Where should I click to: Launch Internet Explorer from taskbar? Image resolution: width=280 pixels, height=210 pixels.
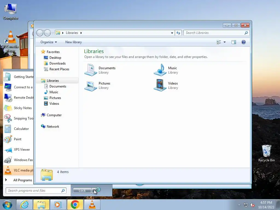[x=24, y=205]
